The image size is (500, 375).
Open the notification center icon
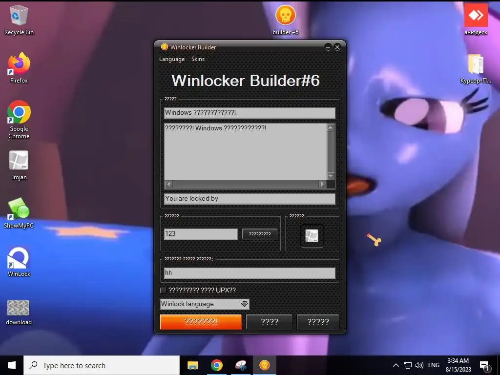tap(484, 365)
